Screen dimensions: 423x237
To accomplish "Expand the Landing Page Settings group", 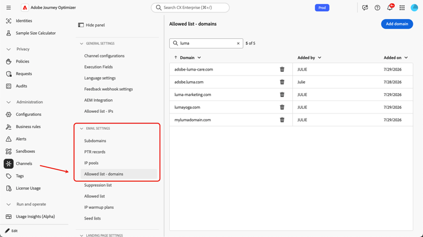I will [81, 235].
